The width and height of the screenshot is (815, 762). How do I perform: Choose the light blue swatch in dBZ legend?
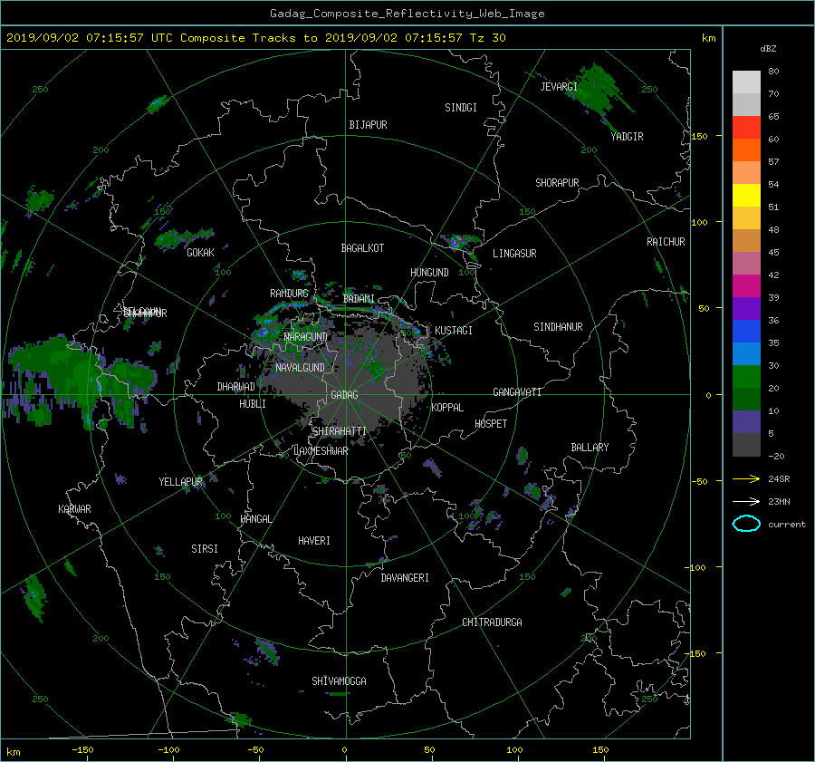[x=746, y=354]
